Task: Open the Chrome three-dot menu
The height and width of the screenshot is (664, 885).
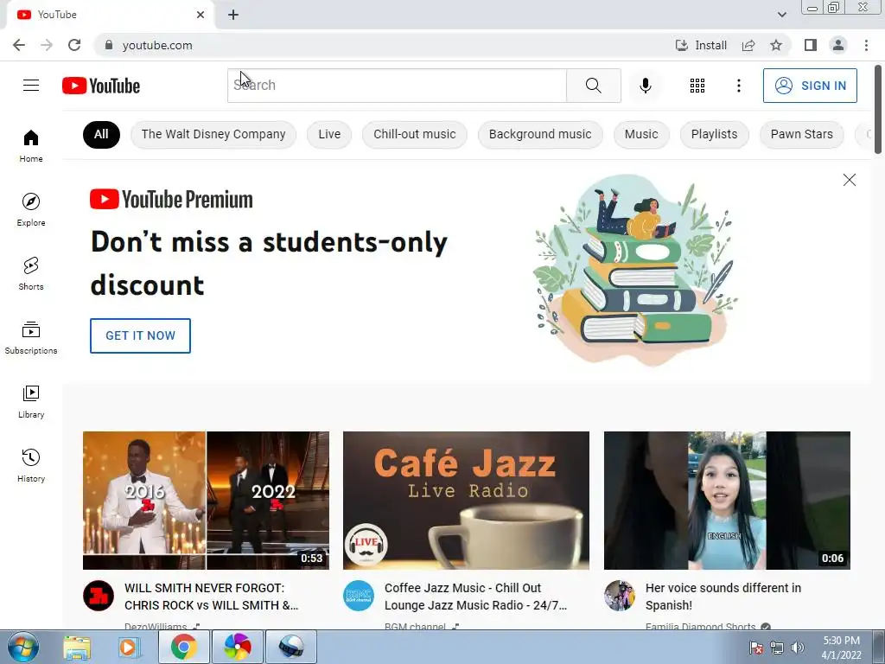Action: pyautogui.click(x=866, y=45)
